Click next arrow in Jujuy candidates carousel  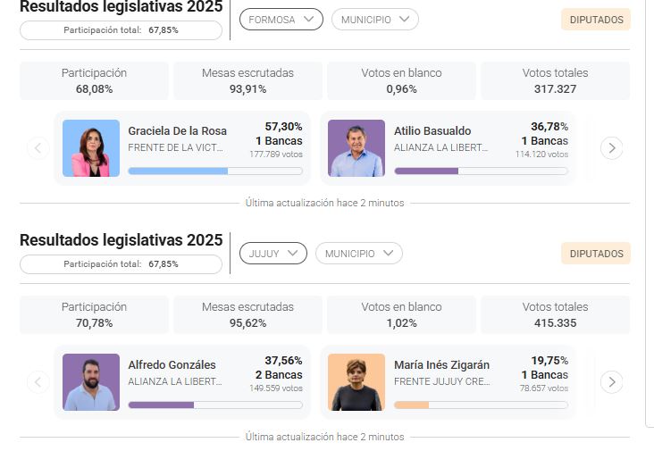pos(611,382)
